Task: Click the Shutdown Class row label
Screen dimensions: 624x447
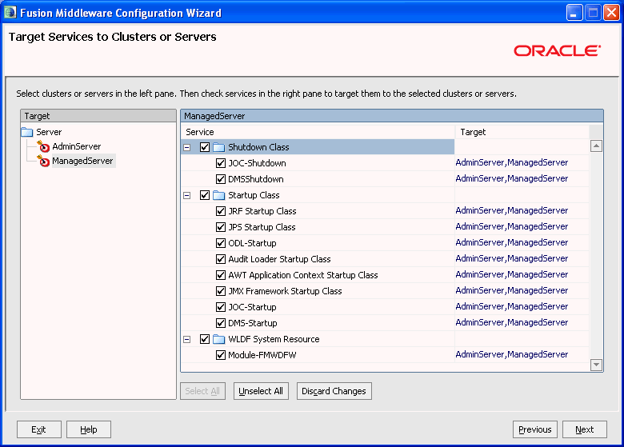Action: click(x=258, y=147)
